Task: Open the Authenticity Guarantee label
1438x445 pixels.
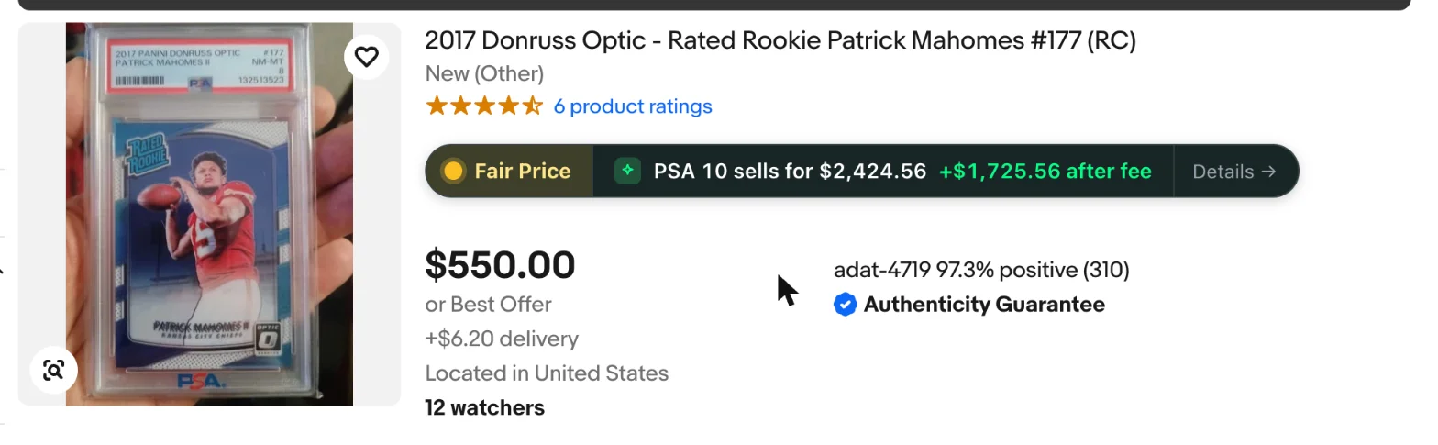Action: point(984,305)
